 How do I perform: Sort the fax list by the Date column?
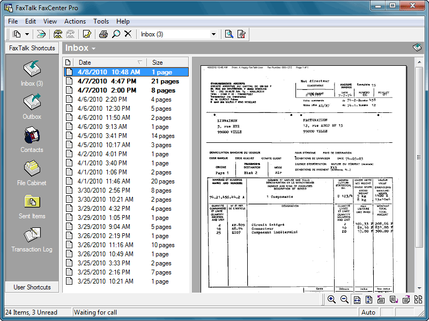point(109,62)
